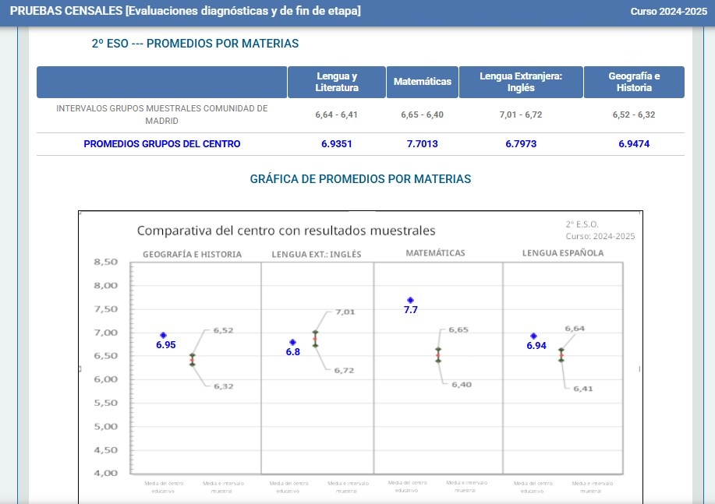Click the Matemáticas sample interval bar

point(438,355)
